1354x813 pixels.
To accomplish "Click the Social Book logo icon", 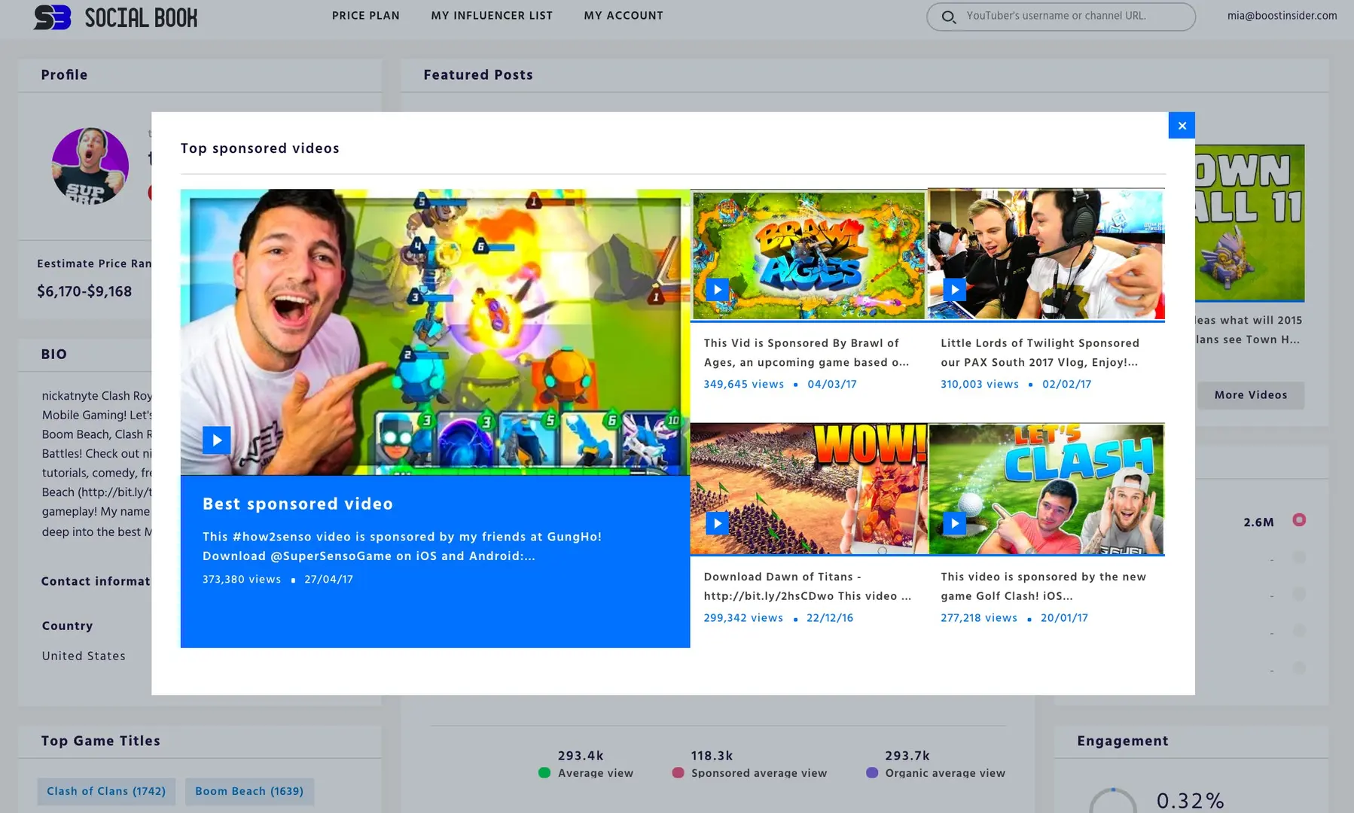I will click(52, 17).
